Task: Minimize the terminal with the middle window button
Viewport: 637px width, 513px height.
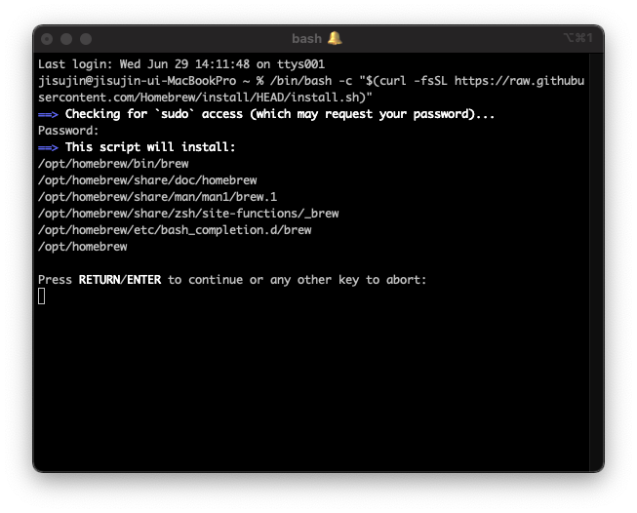Action: [66, 39]
